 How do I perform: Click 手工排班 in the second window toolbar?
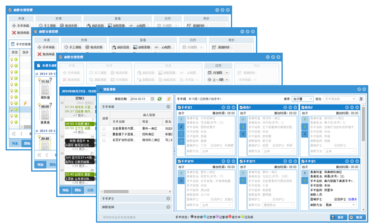coord(73,47)
